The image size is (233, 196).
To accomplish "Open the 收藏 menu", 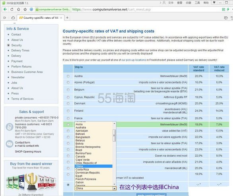I will pos(188,3).
